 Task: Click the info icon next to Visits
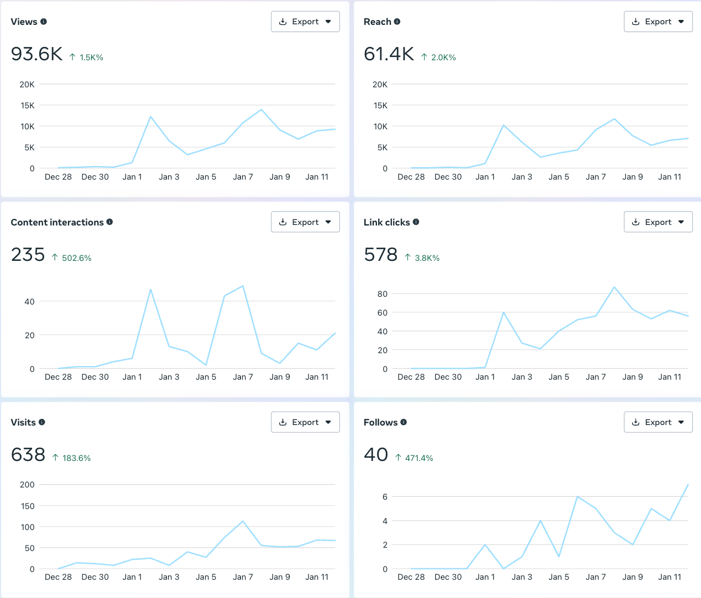coord(41,422)
